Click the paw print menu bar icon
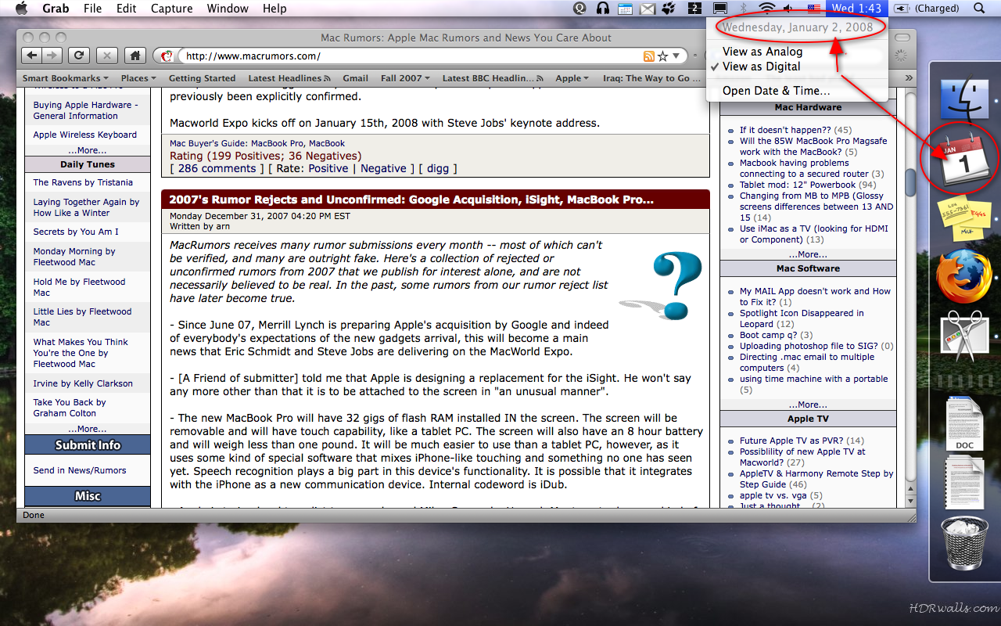The height and width of the screenshot is (626, 1001). click(x=669, y=9)
